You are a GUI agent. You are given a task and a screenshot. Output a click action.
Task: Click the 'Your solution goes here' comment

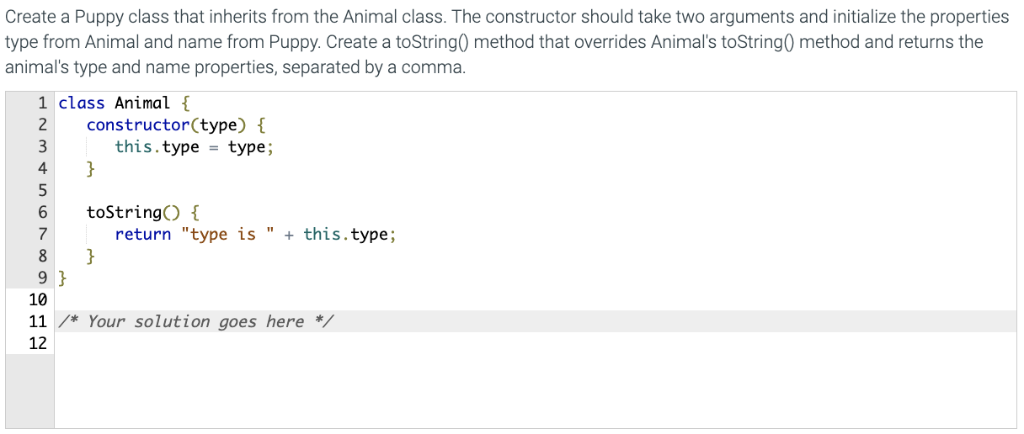pos(197,321)
